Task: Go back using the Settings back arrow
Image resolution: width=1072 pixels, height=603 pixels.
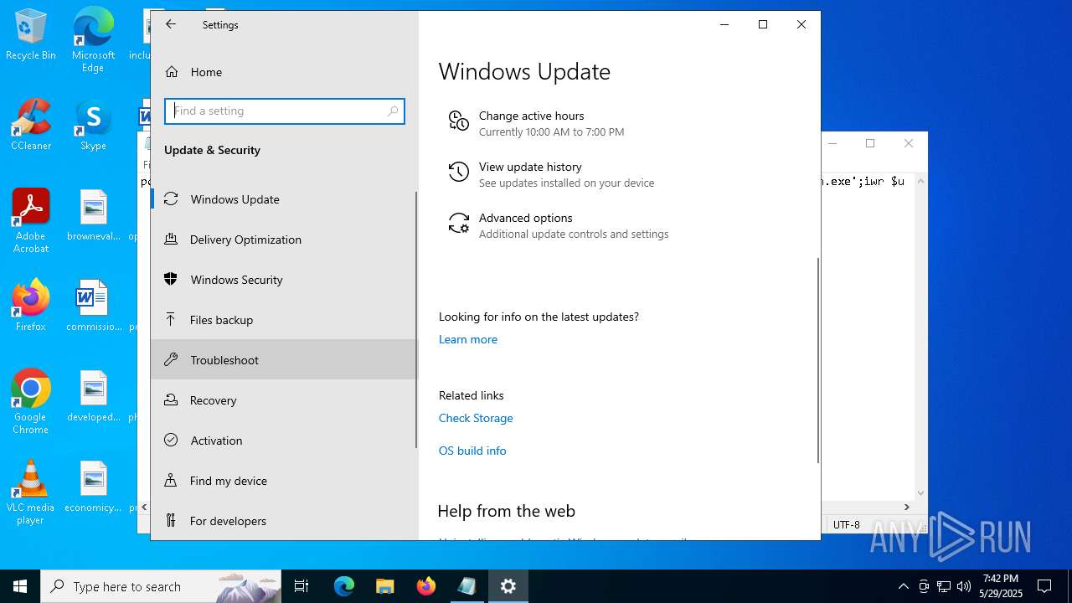Action: click(x=171, y=24)
